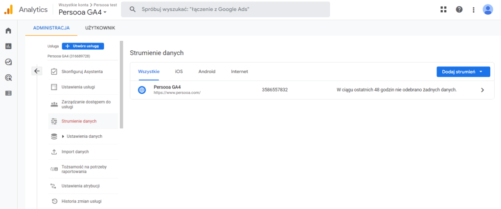Open the user account avatar
Screen dimensions: 501x209
[488, 10]
